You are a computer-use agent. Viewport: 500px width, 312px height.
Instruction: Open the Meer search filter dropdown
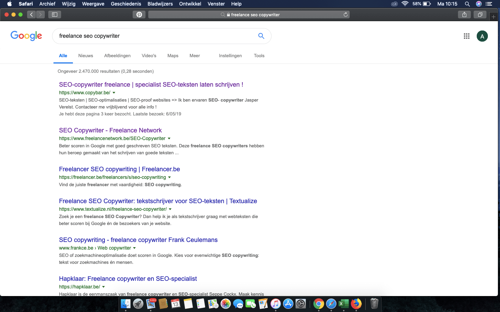point(194,56)
